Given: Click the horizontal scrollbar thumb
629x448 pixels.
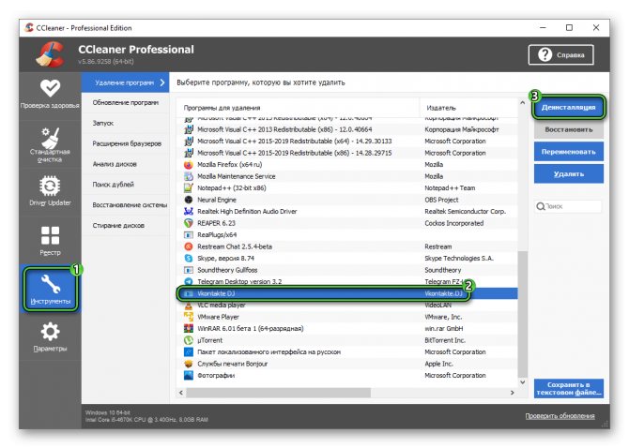Looking at the screenshot, I should (x=278, y=393).
